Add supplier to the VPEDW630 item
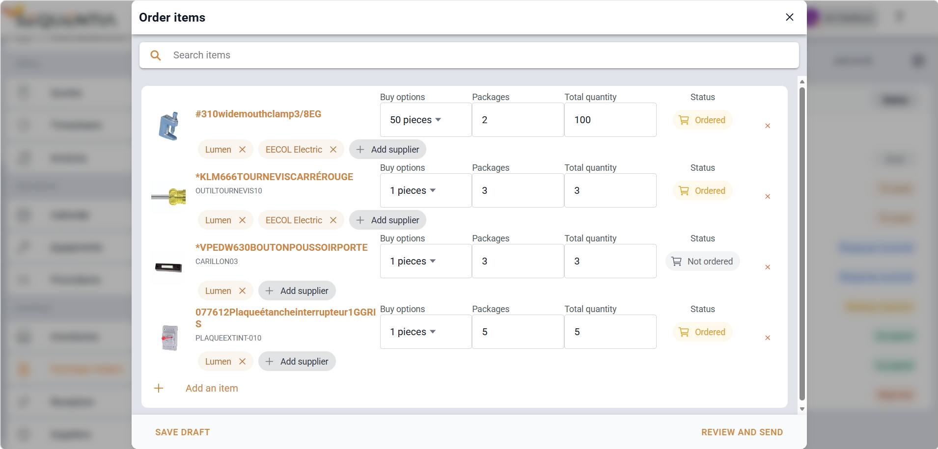 [297, 291]
